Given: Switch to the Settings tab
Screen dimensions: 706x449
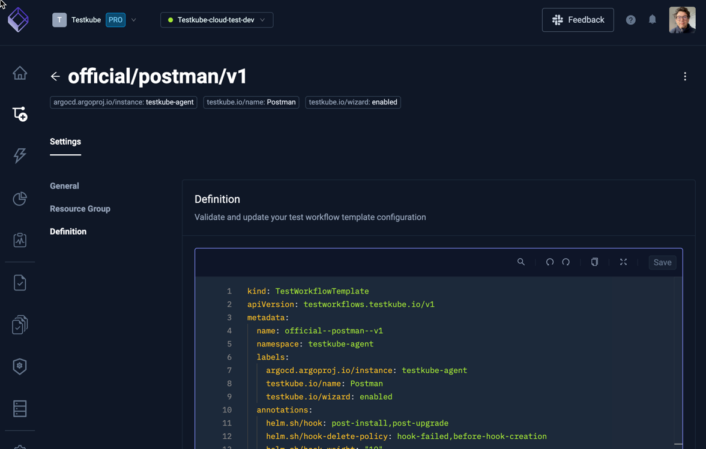Looking at the screenshot, I should (x=65, y=142).
